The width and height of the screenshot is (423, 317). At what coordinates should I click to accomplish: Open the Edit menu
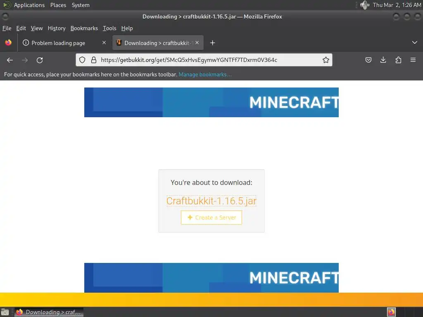click(x=21, y=28)
